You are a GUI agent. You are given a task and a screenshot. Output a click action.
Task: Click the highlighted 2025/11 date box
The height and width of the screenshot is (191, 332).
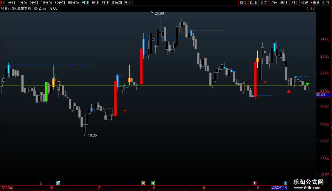pyautogui.click(x=279, y=187)
